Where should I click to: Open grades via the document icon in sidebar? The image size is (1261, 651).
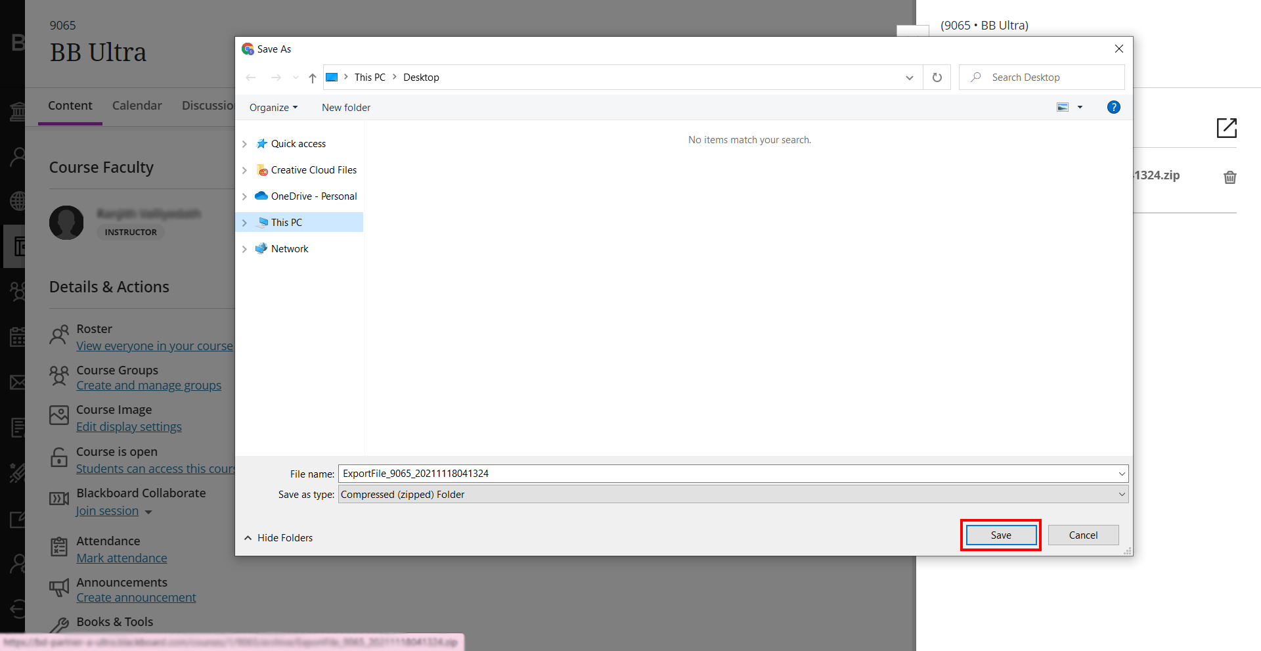[16, 427]
